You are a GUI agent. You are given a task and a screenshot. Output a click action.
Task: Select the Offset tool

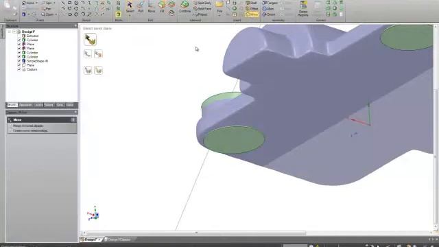(x=252, y=9)
